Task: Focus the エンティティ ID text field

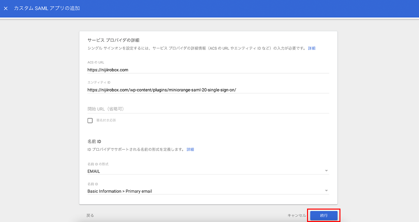Action: click(208, 90)
